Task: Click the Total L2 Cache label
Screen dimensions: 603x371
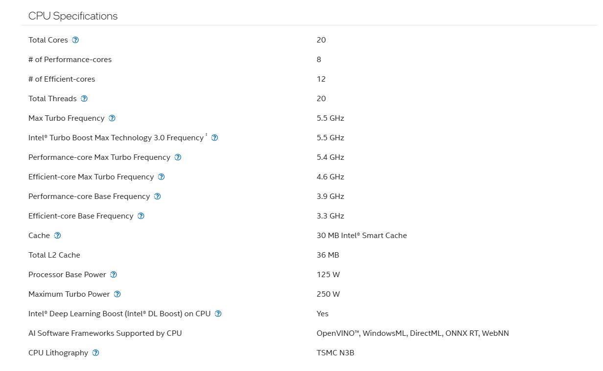Action: (x=54, y=255)
